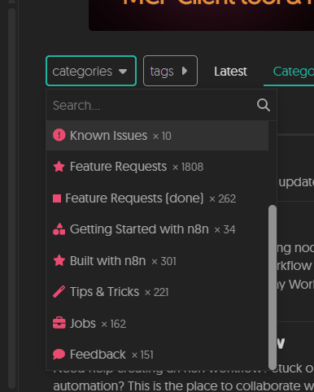Select the Feature Requests ×1808 category
Image resolution: width=314 pixels, height=392 pixels.
[157, 167]
